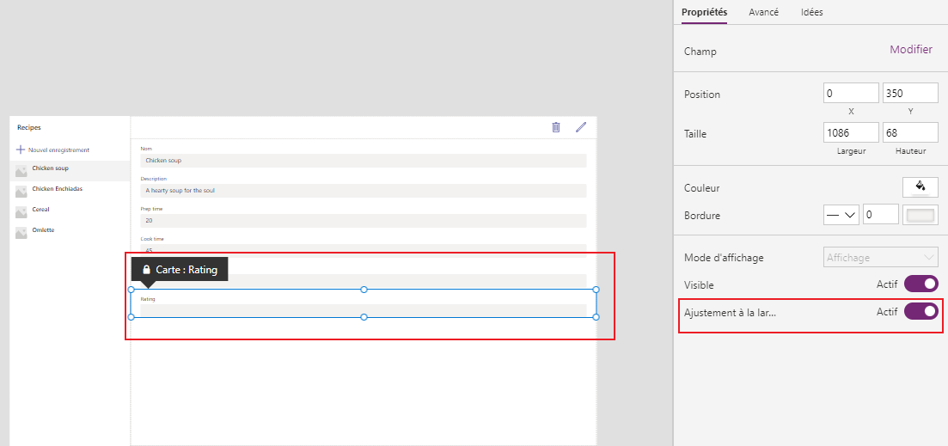The height and width of the screenshot is (446, 948).
Task: Click the Chicken Enchiladas image placeholder
Action: [x=21, y=192]
